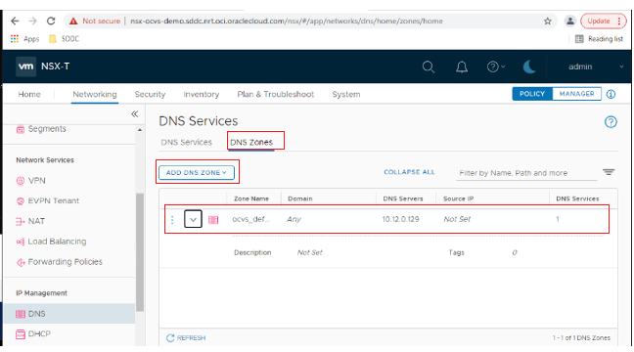
Task: Click the Source IP column header
Action: (x=458, y=198)
